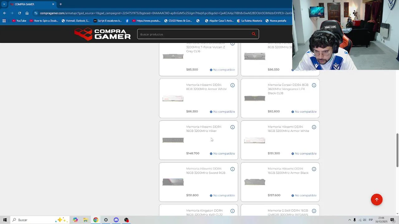Open info icon for Corsair Vengeance LPX Black
This screenshot has height=224, width=399.
[x=314, y=85]
